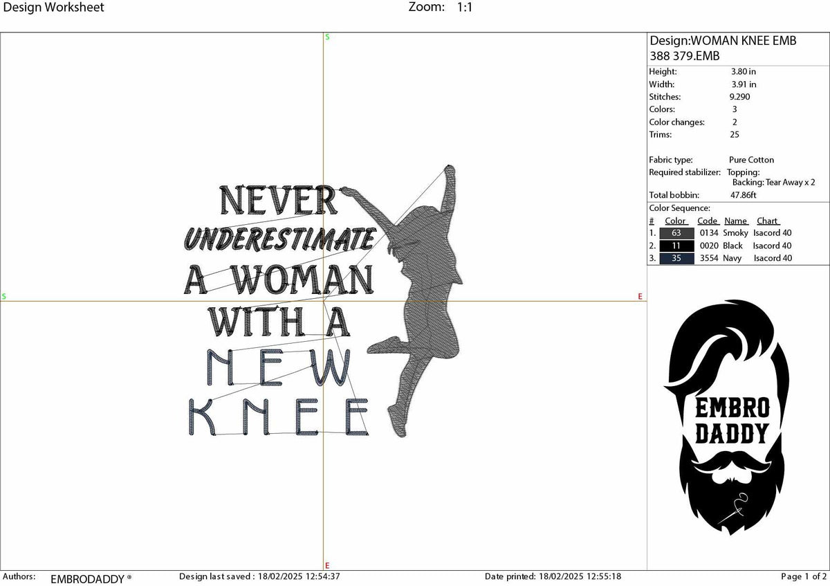Click the Trims value '25'

click(735, 134)
